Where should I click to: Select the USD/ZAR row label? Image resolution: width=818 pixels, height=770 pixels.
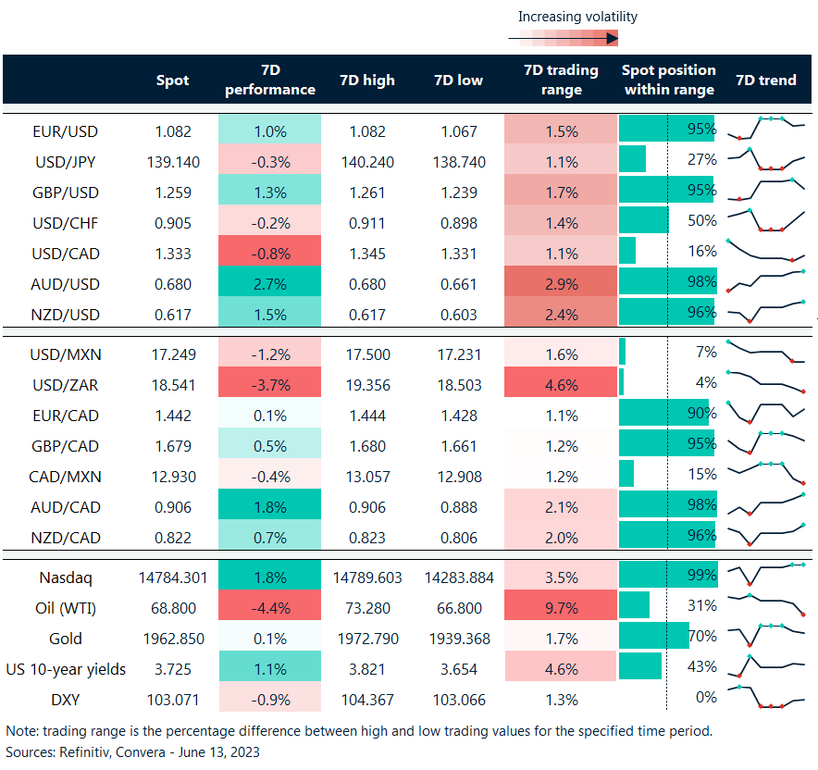click(x=65, y=385)
